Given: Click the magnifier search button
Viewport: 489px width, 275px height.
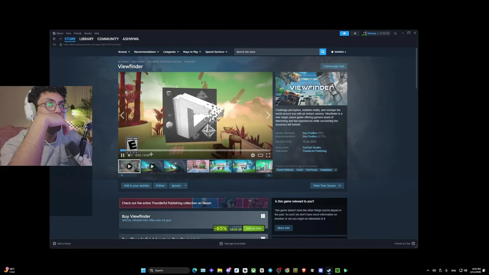Looking at the screenshot, I should (x=323, y=52).
